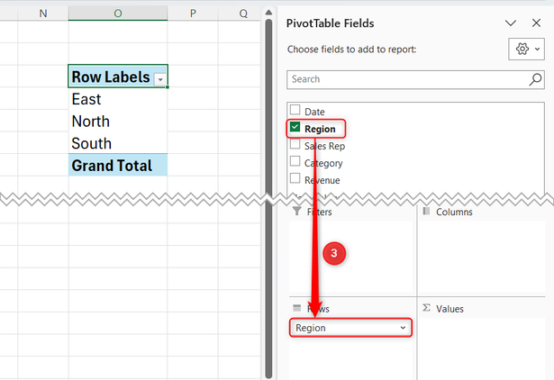Viewport: 554px width, 380px height.
Task: Click the Columns area sigma-bar icon
Action: click(x=426, y=212)
